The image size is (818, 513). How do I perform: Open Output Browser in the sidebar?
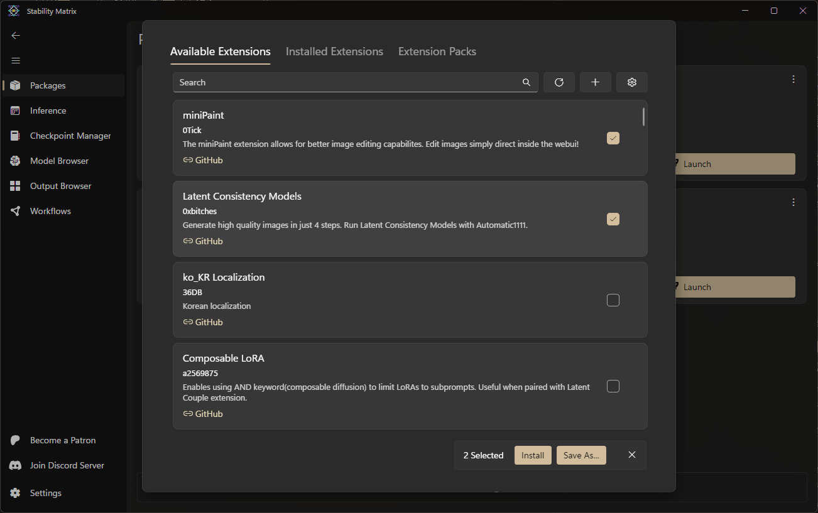pyautogui.click(x=63, y=186)
